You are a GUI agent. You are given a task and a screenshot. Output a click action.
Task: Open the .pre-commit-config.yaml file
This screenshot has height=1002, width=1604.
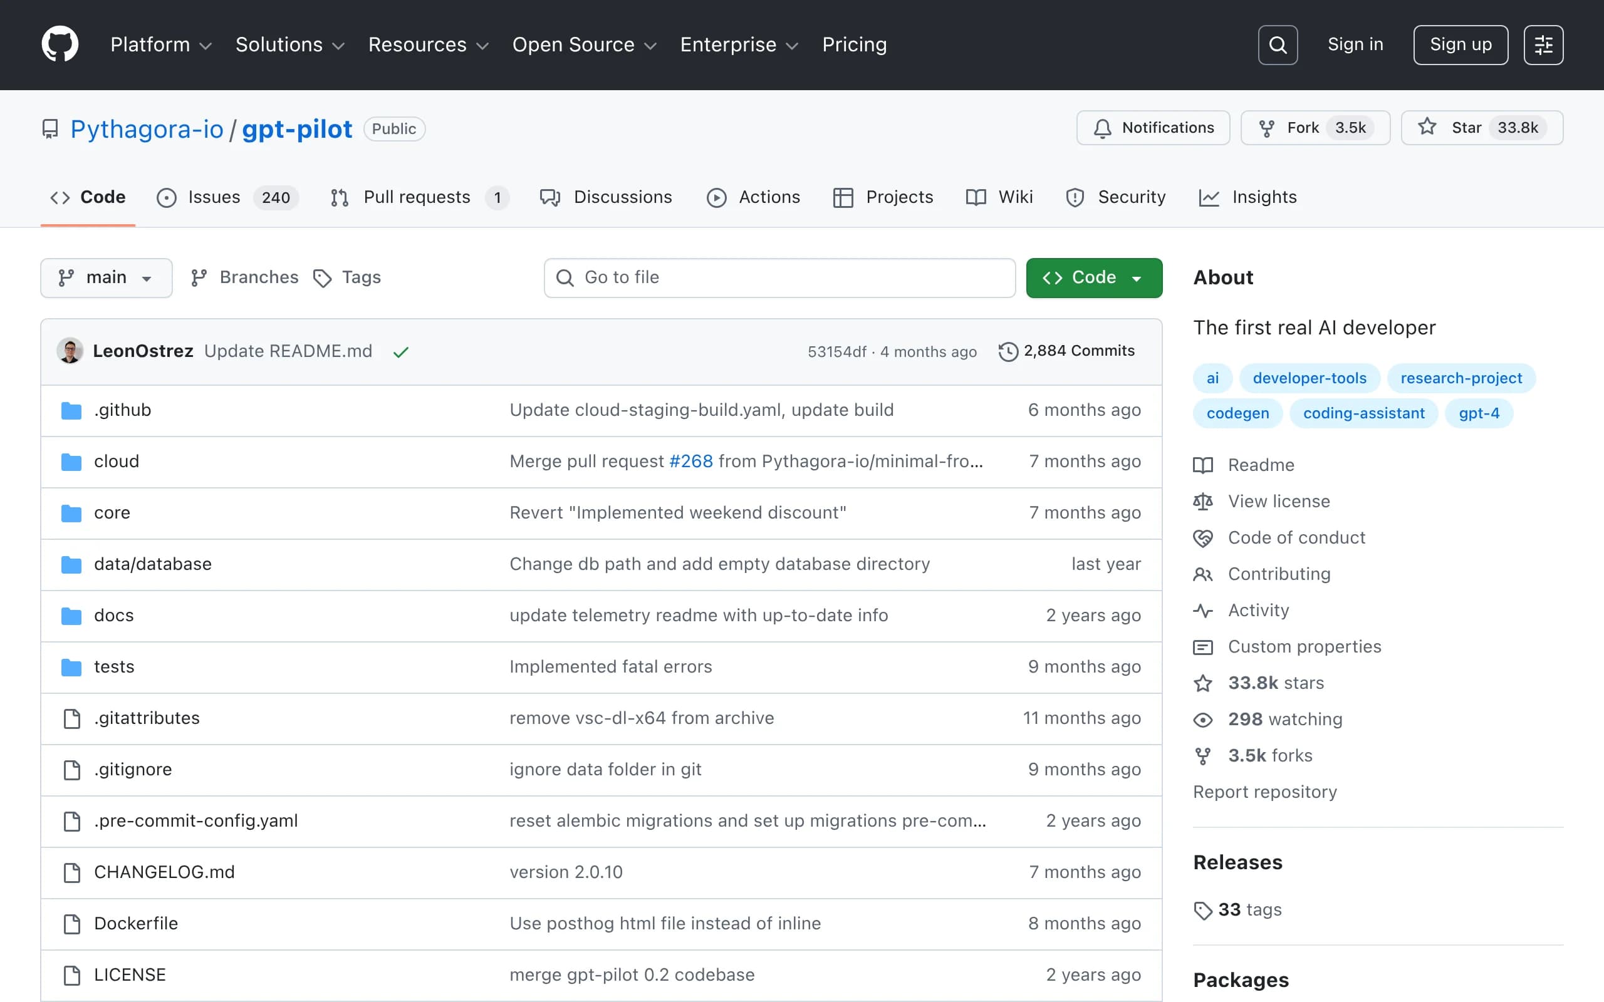pyautogui.click(x=196, y=821)
